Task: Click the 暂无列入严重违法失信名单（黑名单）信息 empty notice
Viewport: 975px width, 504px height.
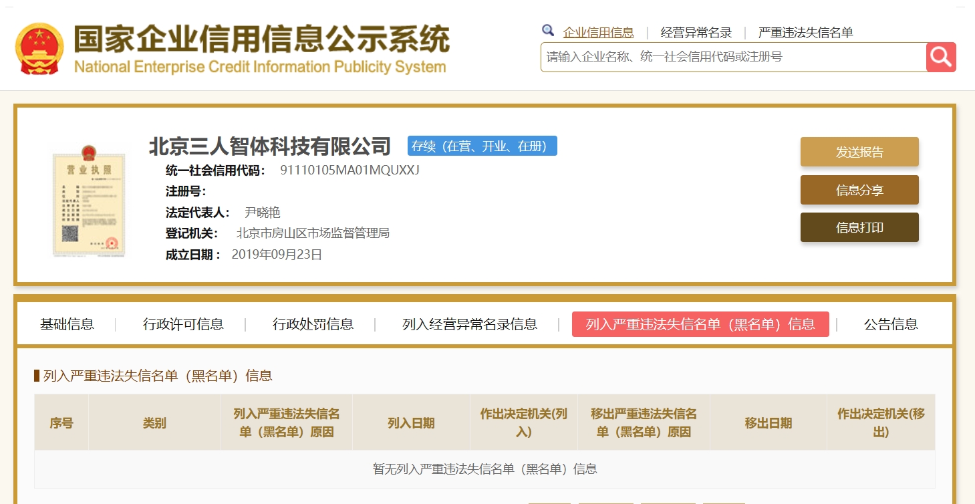Action: (x=484, y=469)
